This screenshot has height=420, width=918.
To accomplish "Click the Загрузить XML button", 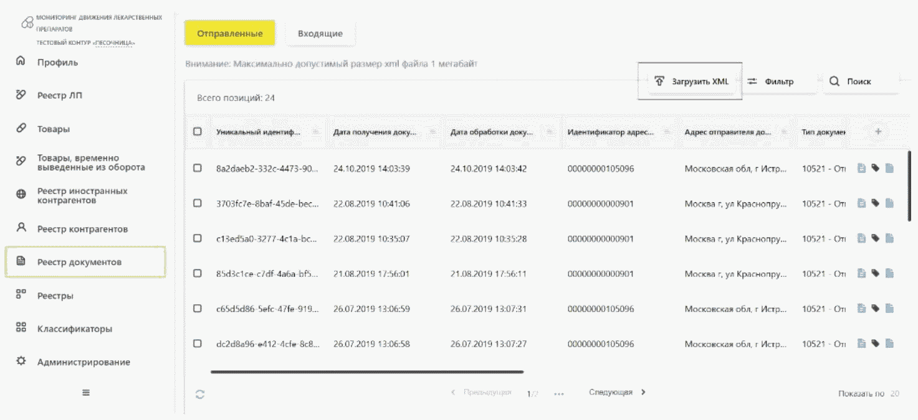I will click(690, 81).
